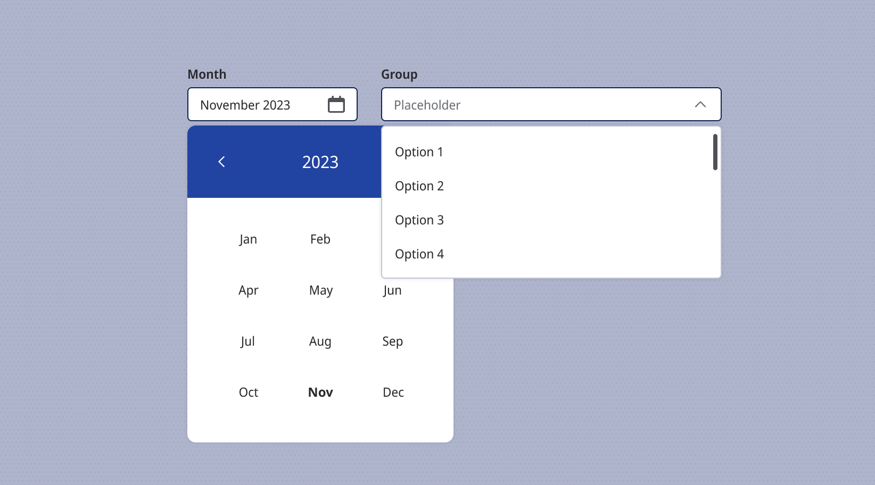Select Option 2 from the Group list
The height and width of the screenshot is (485, 875).
[419, 186]
